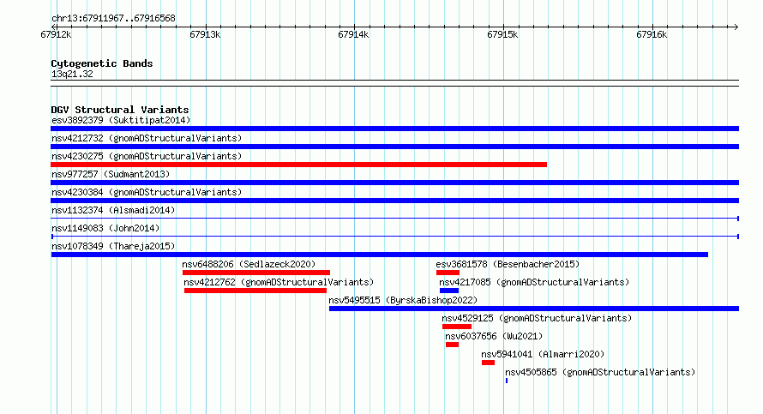Open the nsv4230384 gnomAD variant label
The image size is (763, 414).
pyautogui.click(x=147, y=192)
